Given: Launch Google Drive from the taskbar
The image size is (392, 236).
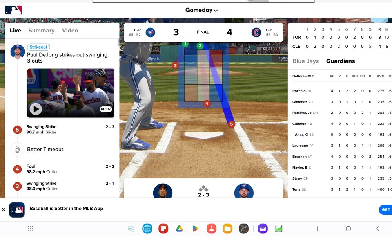Looking at the screenshot, I should [x=179, y=229].
